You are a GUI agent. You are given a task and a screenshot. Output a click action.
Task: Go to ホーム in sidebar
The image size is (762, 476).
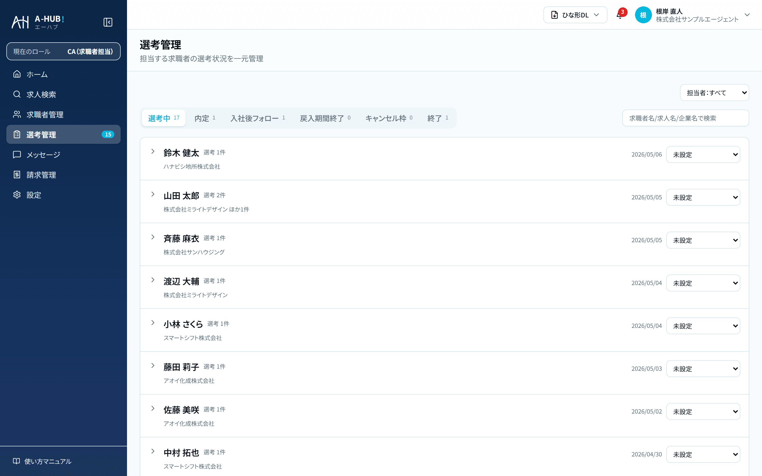coord(63,74)
